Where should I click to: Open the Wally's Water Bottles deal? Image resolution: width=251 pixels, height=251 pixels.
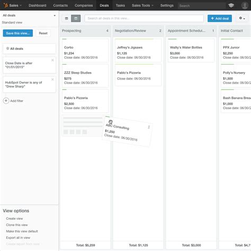coord(191,50)
